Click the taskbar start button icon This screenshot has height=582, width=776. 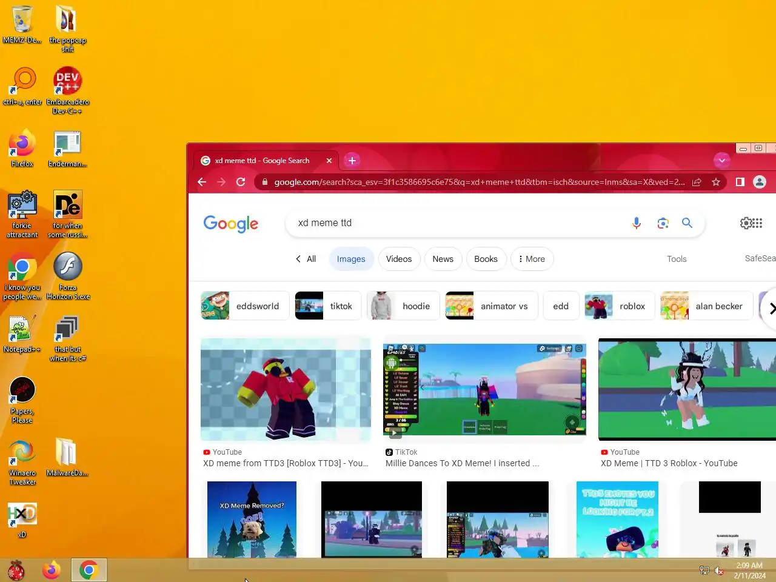click(16, 570)
